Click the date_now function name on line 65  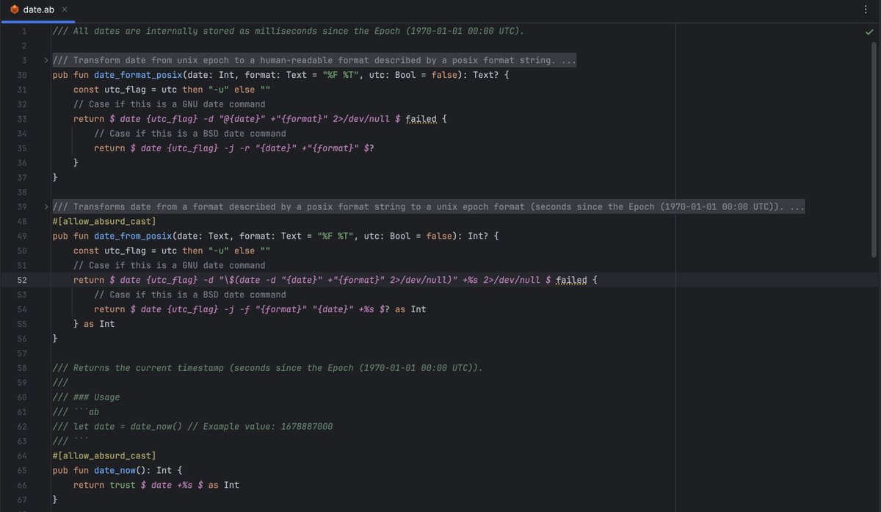pyautogui.click(x=115, y=470)
